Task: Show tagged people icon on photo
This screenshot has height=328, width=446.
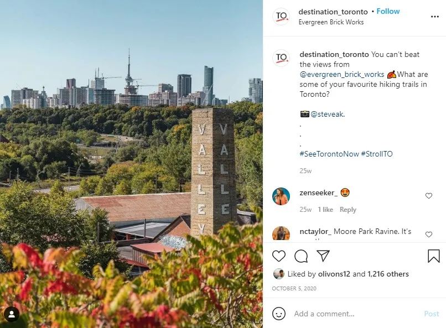Action: coord(12,314)
